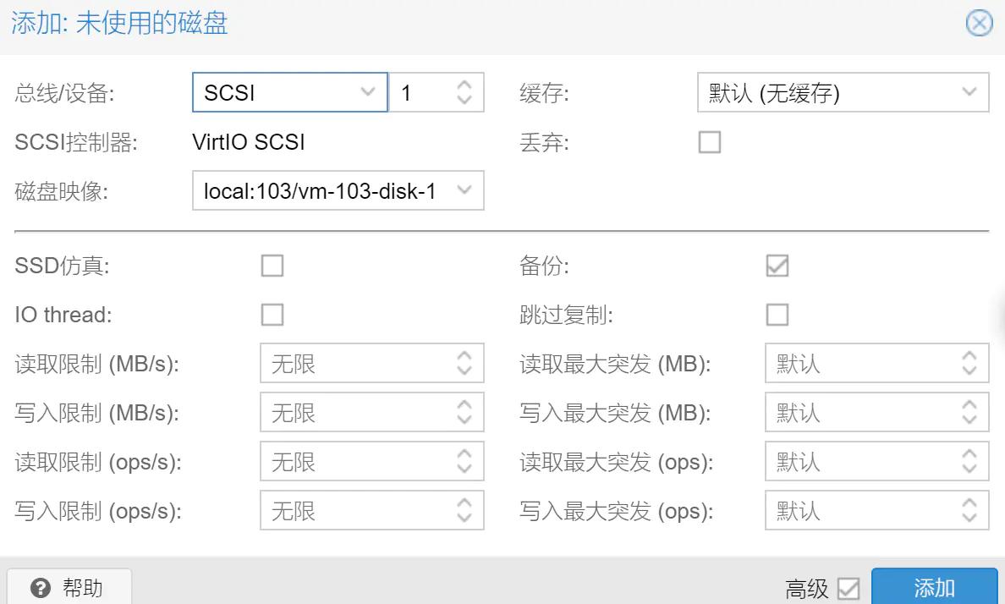Image resolution: width=1005 pixels, height=604 pixels.
Task: Enable the IO thread checkbox
Action: click(x=272, y=314)
